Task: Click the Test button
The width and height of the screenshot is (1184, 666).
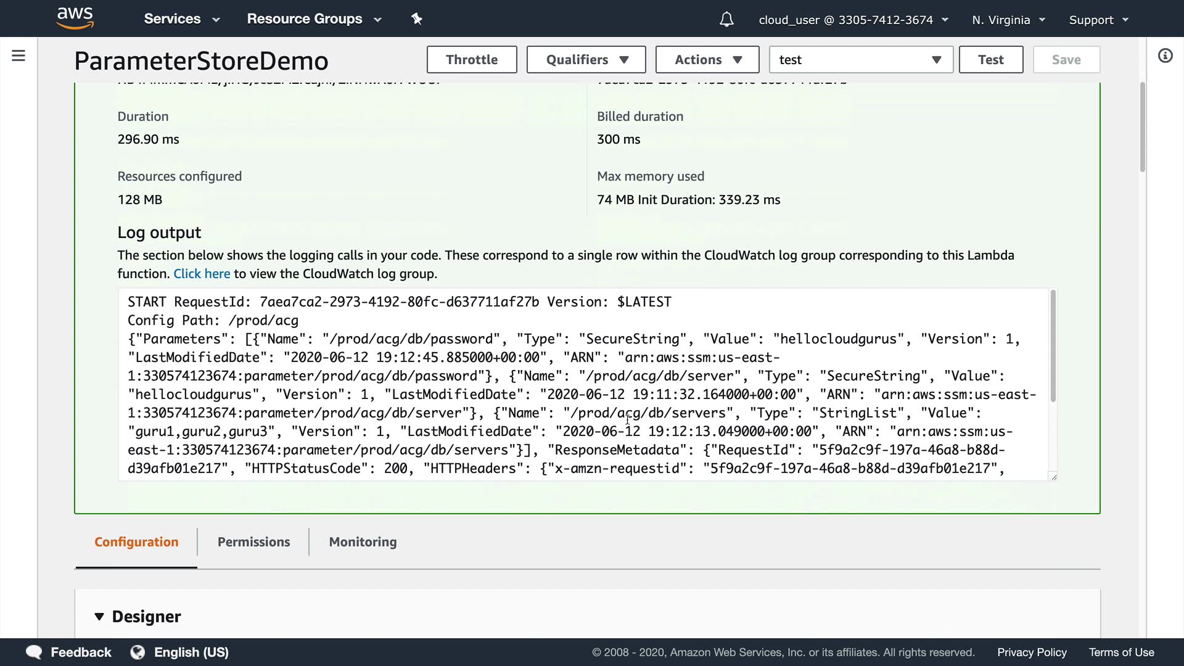Action: [990, 60]
